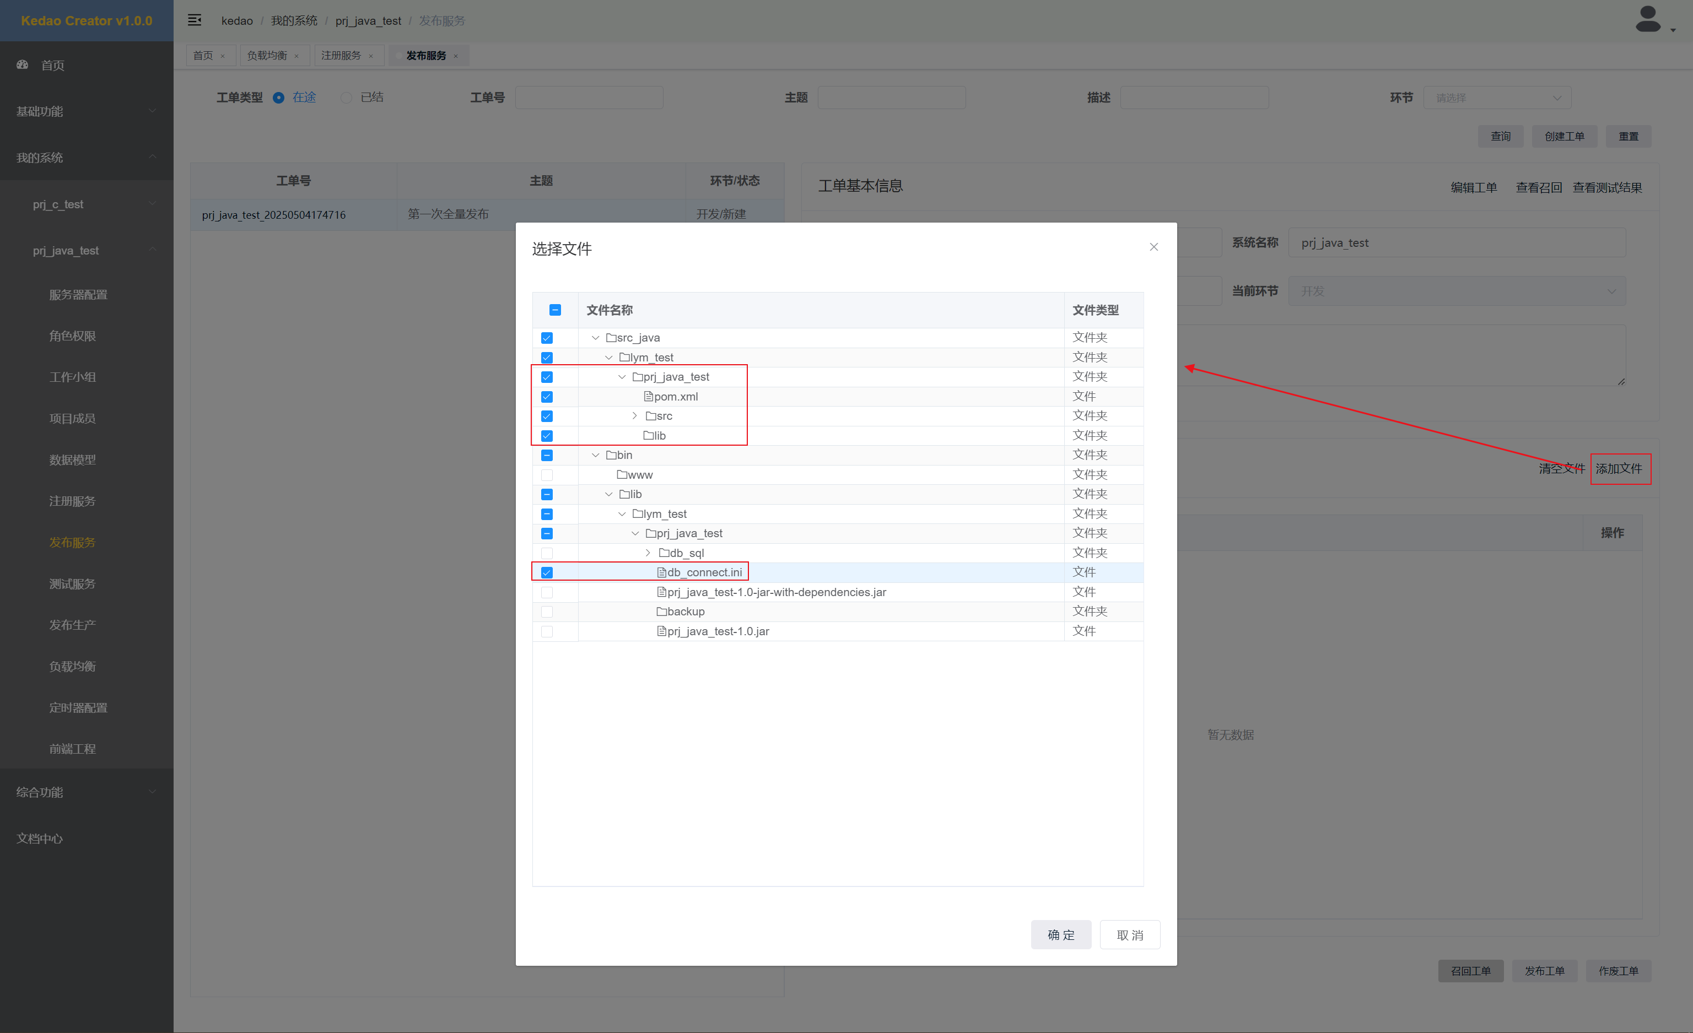
Task: Expand the src folder under prj_java_test
Action: [x=635, y=416]
